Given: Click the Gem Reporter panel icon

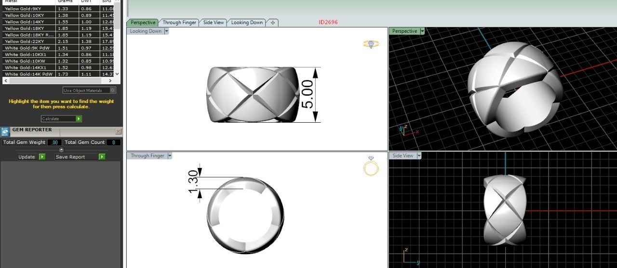Looking at the screenshot, I should point(5,132).
